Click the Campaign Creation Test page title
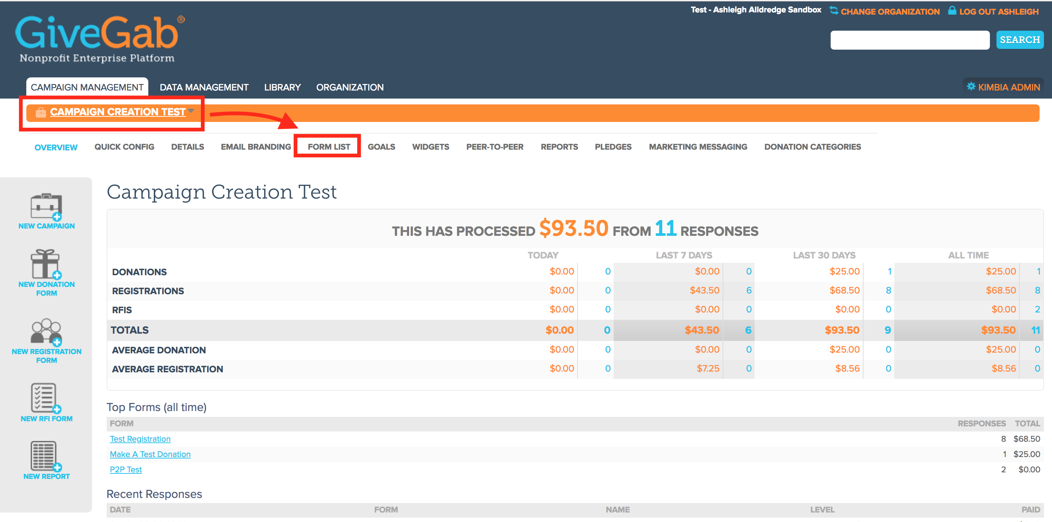 222,192
